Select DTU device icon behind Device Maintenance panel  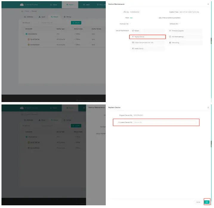click(27, 34)
